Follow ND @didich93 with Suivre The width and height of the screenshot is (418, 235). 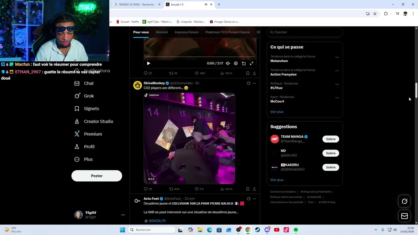(330, 153)
